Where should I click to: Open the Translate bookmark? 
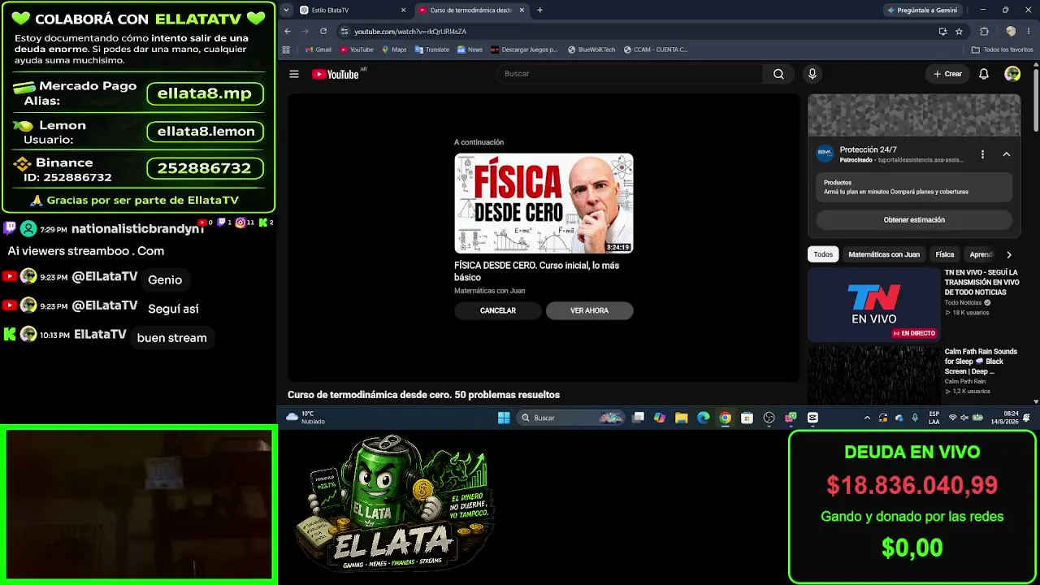click(x=431, y=50)
